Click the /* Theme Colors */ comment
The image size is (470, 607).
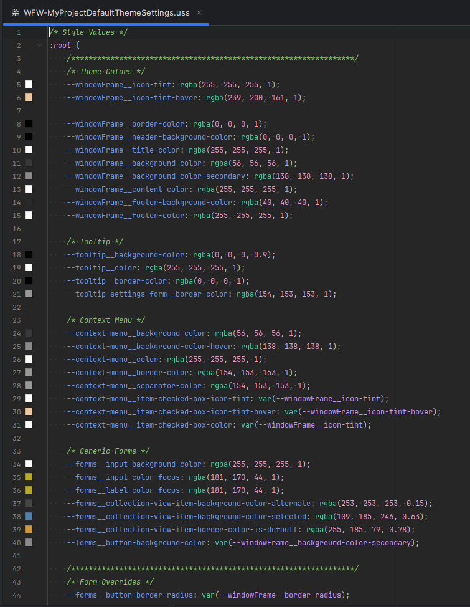click(x=106, y=72)
